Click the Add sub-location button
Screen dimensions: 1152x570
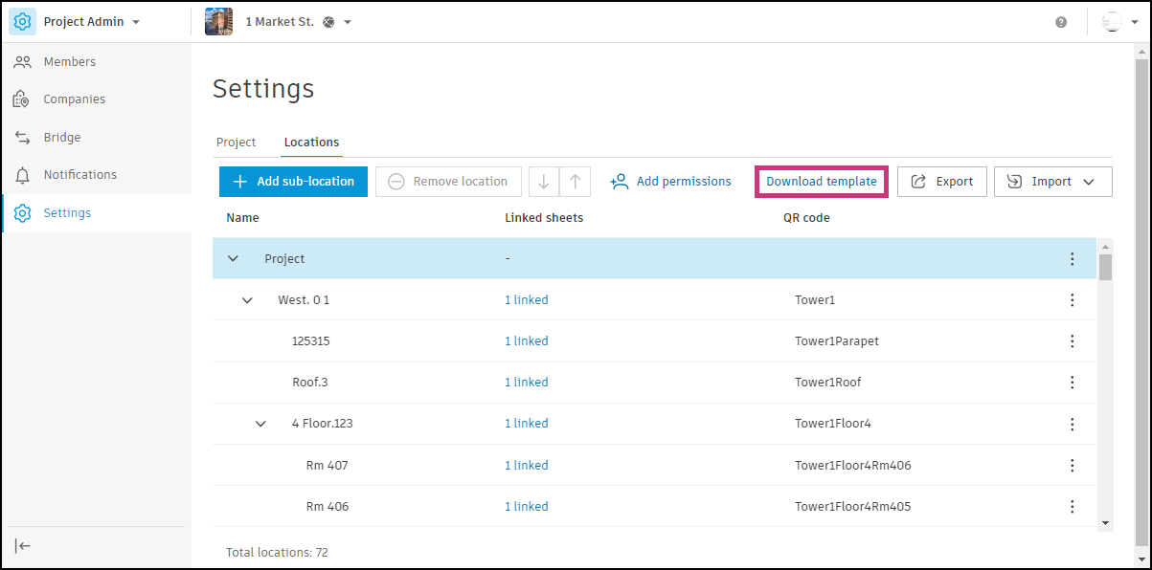coord(293,182)
